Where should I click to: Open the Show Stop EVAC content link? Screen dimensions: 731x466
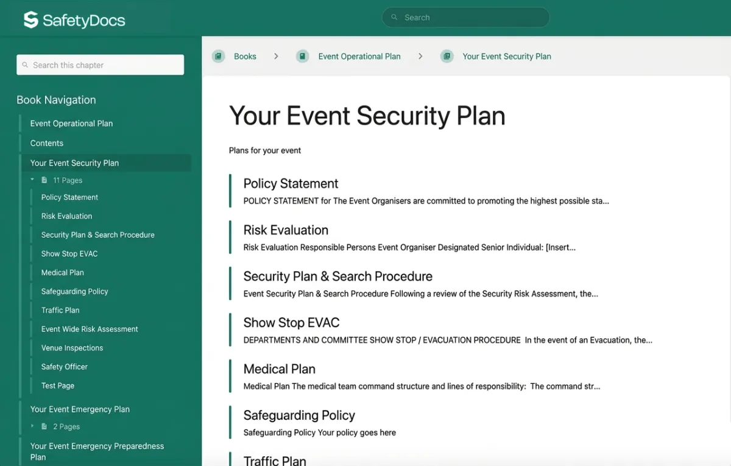291,322
